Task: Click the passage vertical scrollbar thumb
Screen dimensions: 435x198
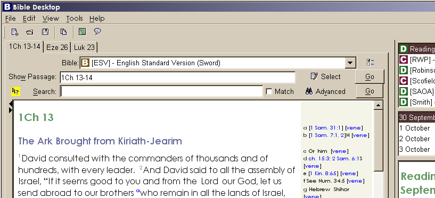Action: [x=379, y=141]
